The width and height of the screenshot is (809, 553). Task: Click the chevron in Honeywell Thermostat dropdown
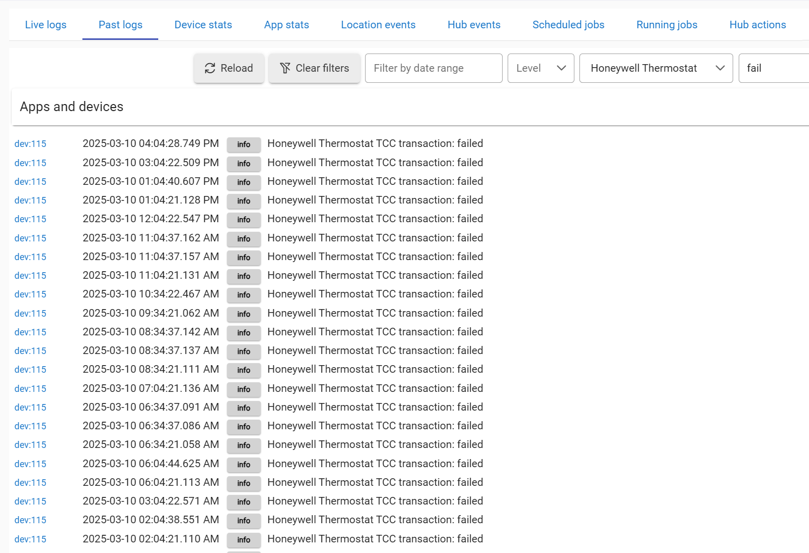click(x=721, y=68)
